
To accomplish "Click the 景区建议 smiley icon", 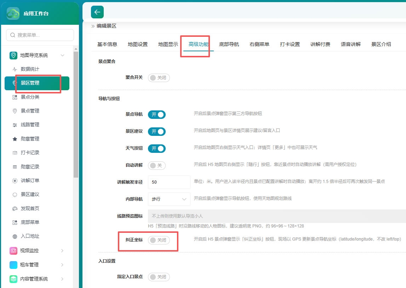I will [x=15, y=195].
